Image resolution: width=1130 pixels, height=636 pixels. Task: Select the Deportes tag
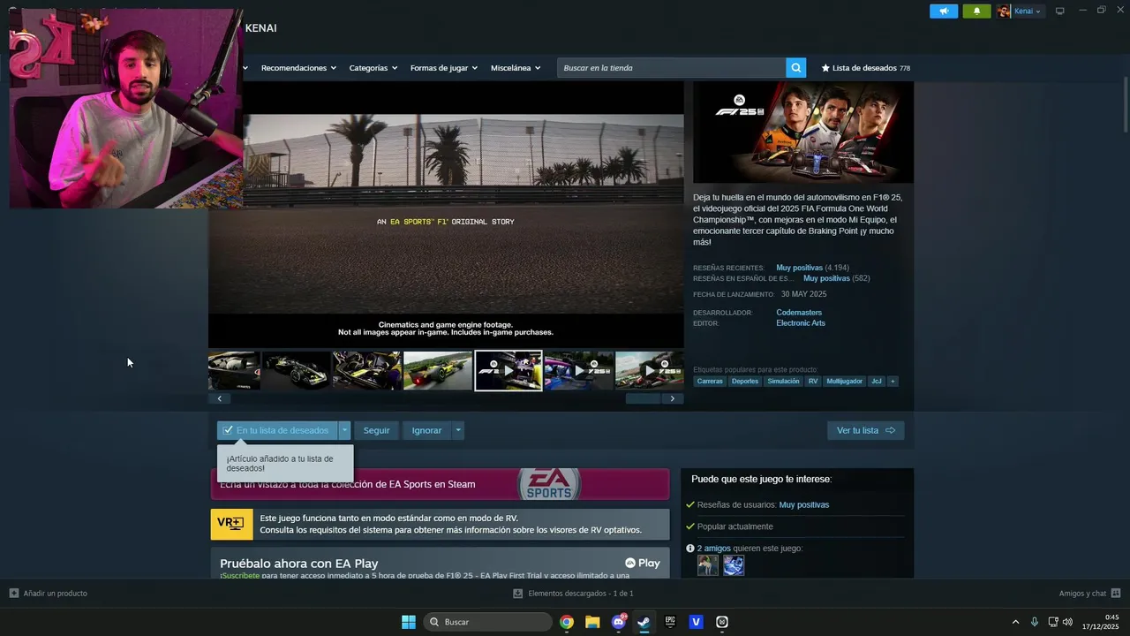[x=745, y=382]
